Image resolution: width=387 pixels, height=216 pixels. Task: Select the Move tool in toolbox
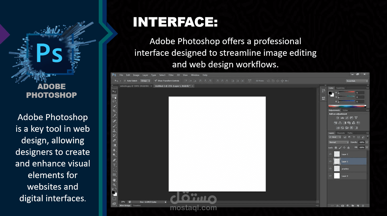click(114, 91)
